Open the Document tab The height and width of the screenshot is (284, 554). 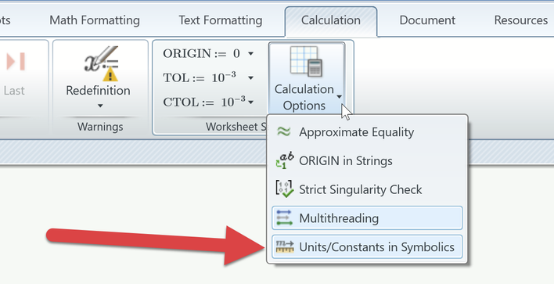pos(427,20)
